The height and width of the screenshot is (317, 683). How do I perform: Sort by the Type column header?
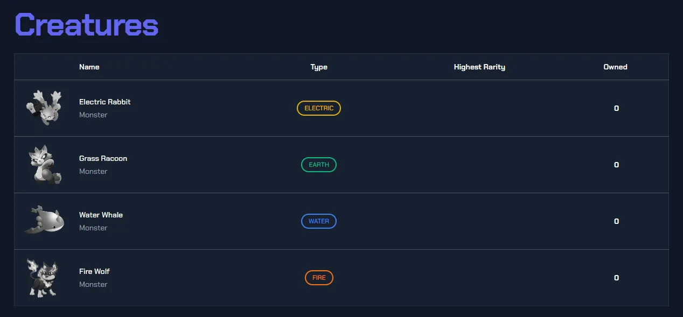tap(319, 67)
